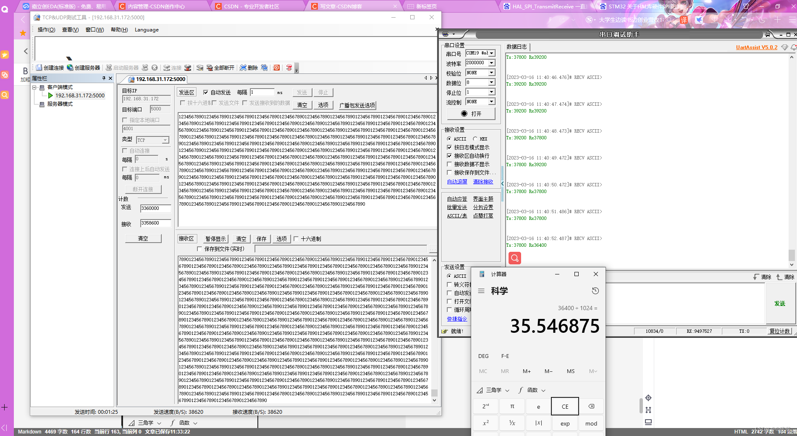Open the 操作(O) menu
The image size is (797, 436).
coord(46,30)
